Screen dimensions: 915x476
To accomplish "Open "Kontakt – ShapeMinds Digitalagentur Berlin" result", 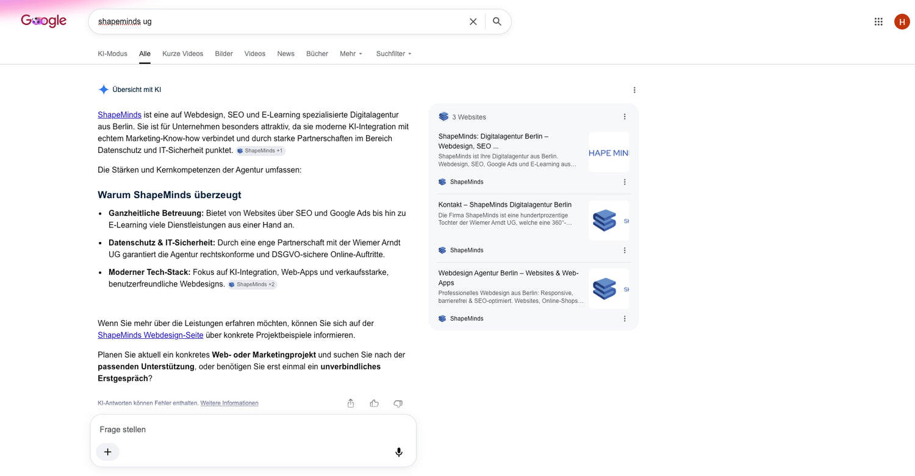I will pyautogui.click(x=505, y=205).
